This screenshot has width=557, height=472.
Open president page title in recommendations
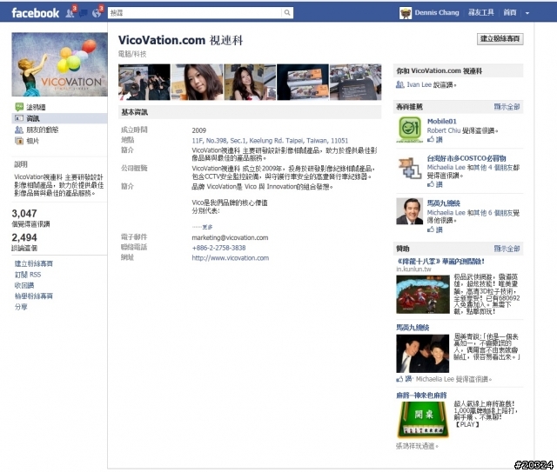tap(443, 203)
